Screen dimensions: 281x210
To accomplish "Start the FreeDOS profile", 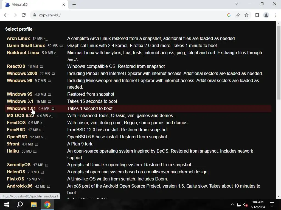I will click(16, 123).
